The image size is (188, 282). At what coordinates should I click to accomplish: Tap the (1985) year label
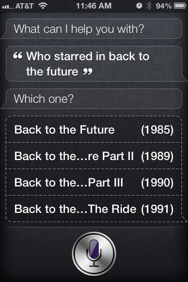pyautogui.click(x=157, y=130)
